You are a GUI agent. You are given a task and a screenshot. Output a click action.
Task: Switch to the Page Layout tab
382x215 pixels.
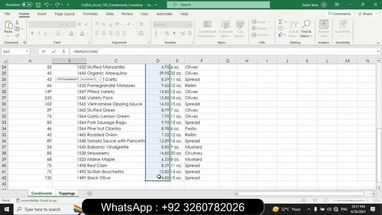(x=64, y=14)
